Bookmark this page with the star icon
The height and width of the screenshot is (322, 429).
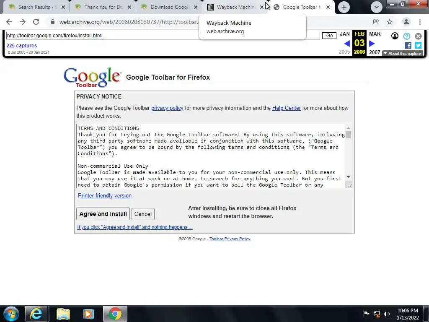[x=390, y=22]
